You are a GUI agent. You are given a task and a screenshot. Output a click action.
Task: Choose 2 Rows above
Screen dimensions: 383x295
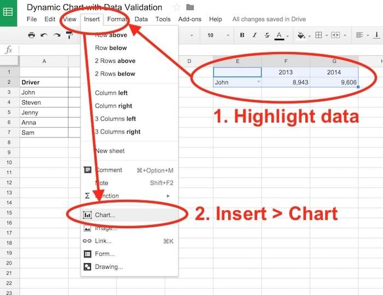pyautogui.click(x=130, y=61)
